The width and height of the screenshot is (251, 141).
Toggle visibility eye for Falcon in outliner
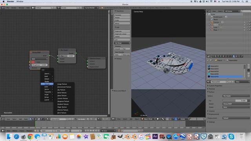[x=244, y=25]
